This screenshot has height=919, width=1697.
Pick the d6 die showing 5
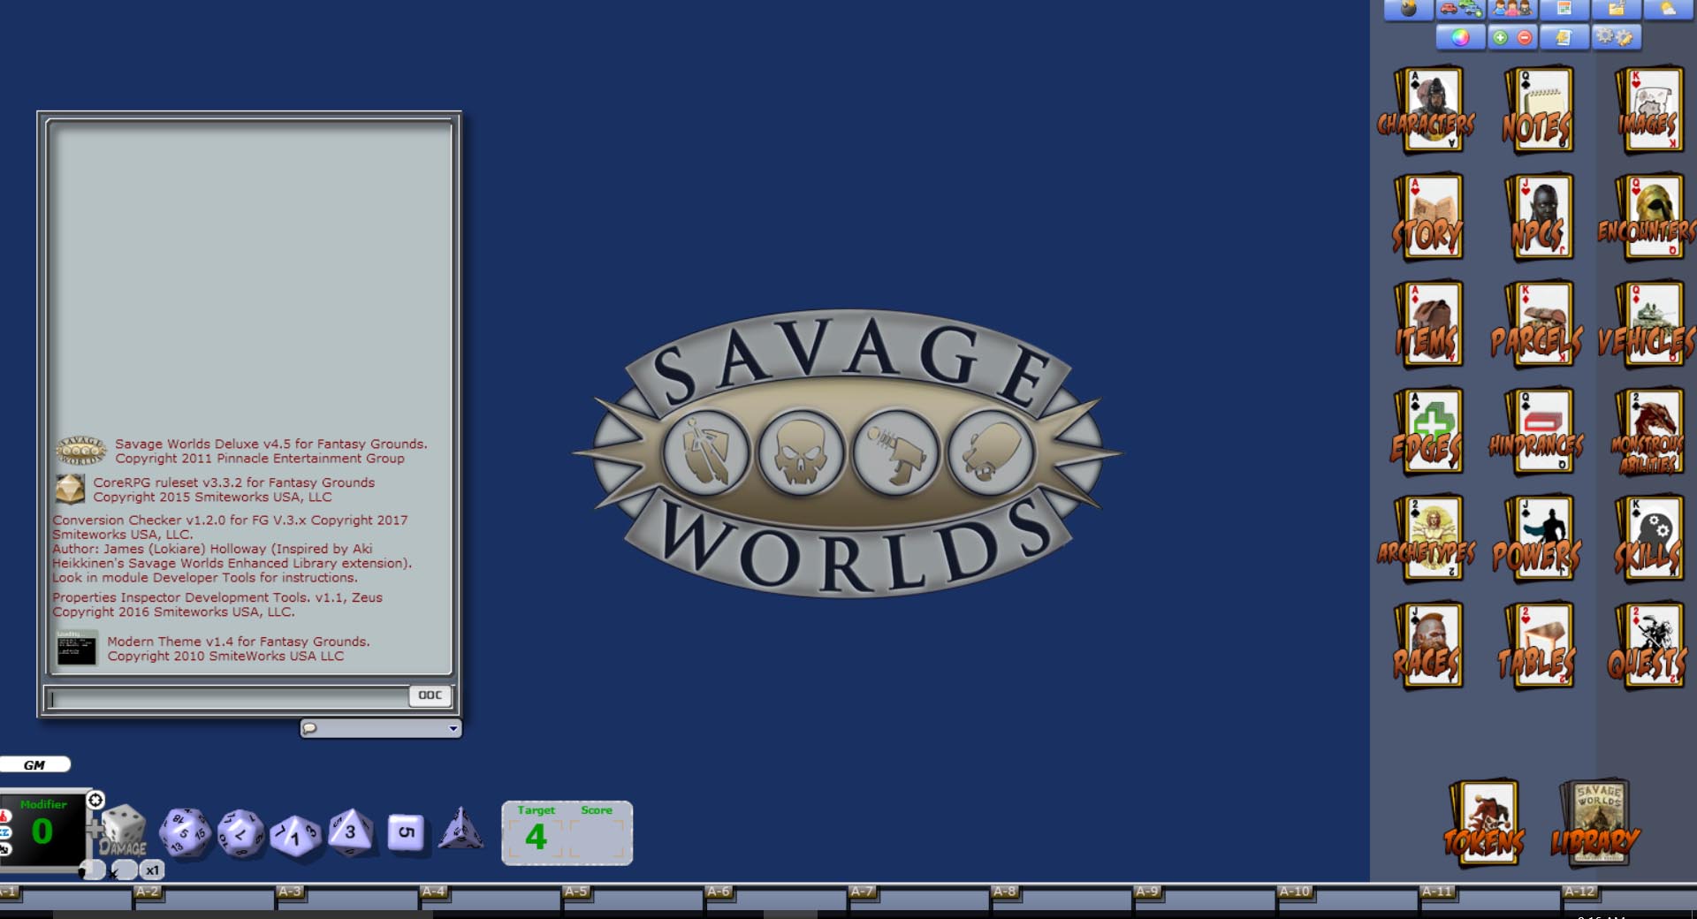click(406, 832)
